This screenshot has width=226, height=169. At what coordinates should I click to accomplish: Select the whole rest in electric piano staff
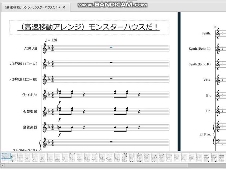[111, 142]
